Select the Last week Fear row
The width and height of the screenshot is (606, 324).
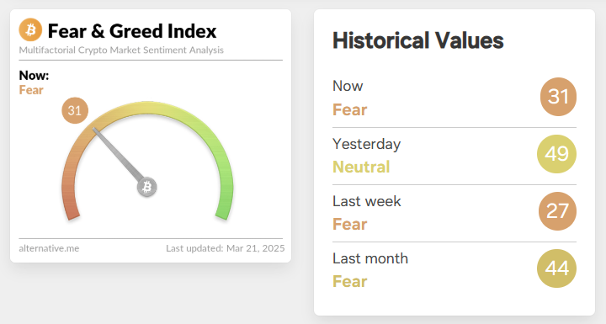point(454,213)
